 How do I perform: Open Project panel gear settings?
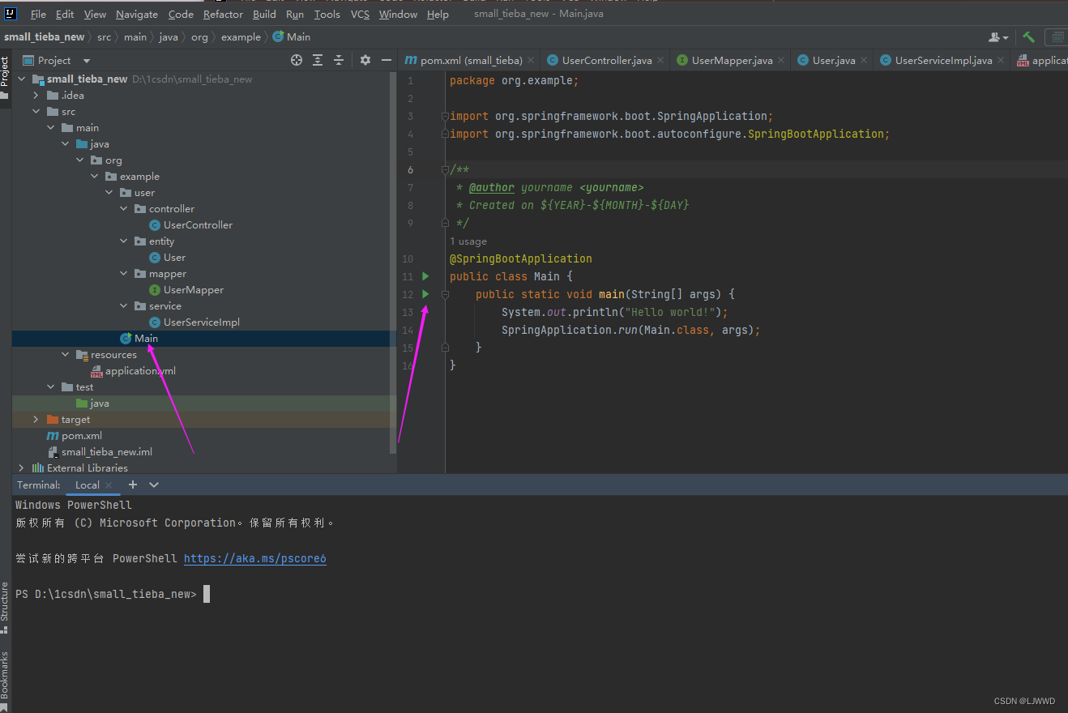click(x=365, y=60)
